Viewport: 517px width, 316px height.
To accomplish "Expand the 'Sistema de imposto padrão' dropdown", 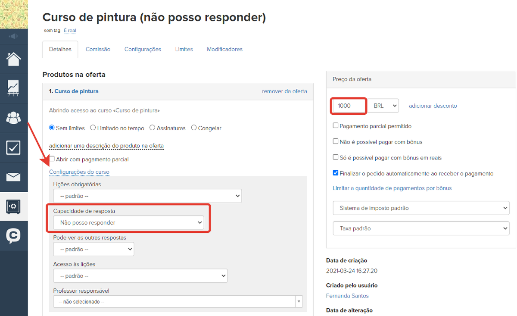I will (x=421, y=208).
